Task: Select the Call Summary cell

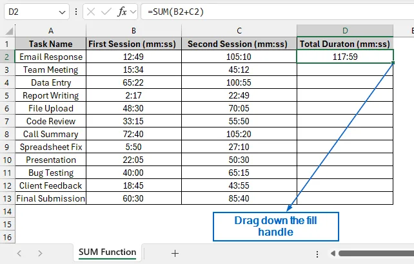Action: pyautogui.click(x=51, y=134)
